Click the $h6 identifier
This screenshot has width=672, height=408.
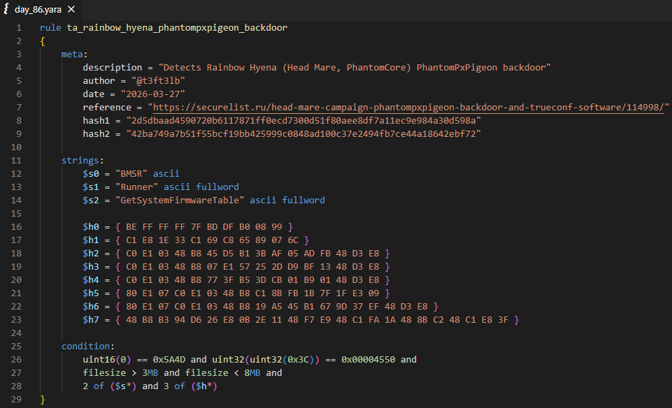pyautogui.click(x=91, y=307)
